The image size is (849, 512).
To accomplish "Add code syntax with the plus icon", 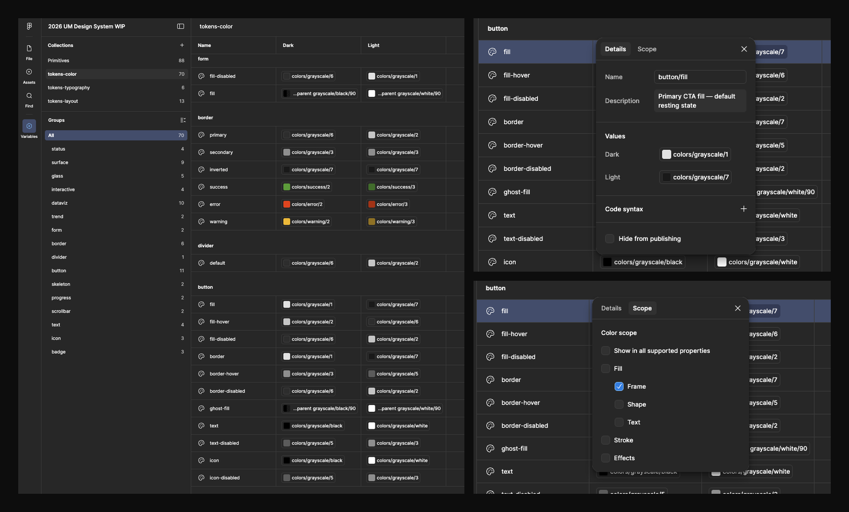I will (x=744, y=209).
